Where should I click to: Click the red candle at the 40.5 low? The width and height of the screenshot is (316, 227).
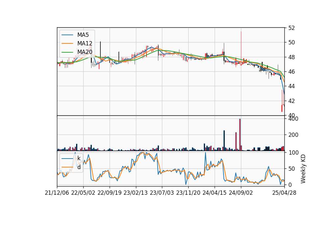click(x=282, y=108)
